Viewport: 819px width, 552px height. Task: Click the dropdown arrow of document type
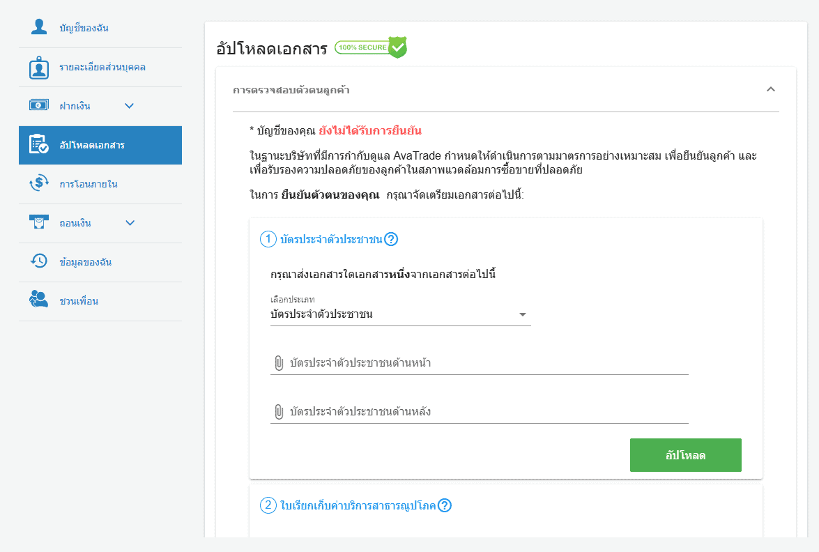coord(522,314)
